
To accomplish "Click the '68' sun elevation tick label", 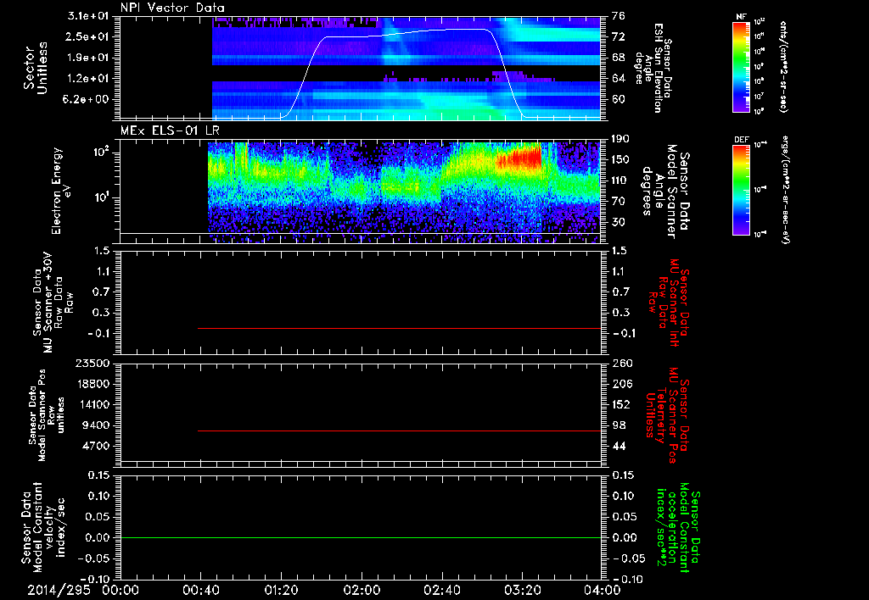I will click(619, 58).
